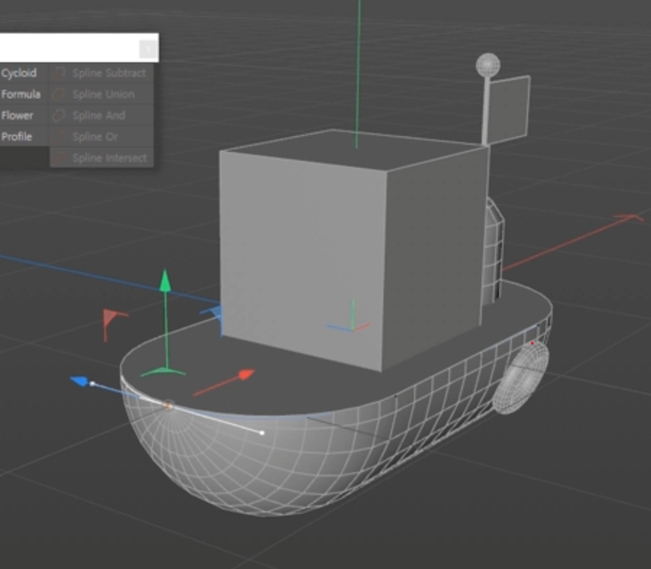Select the thin flagpole cylinder
Viewport: 651px width, 569px height.
(486, 110)
